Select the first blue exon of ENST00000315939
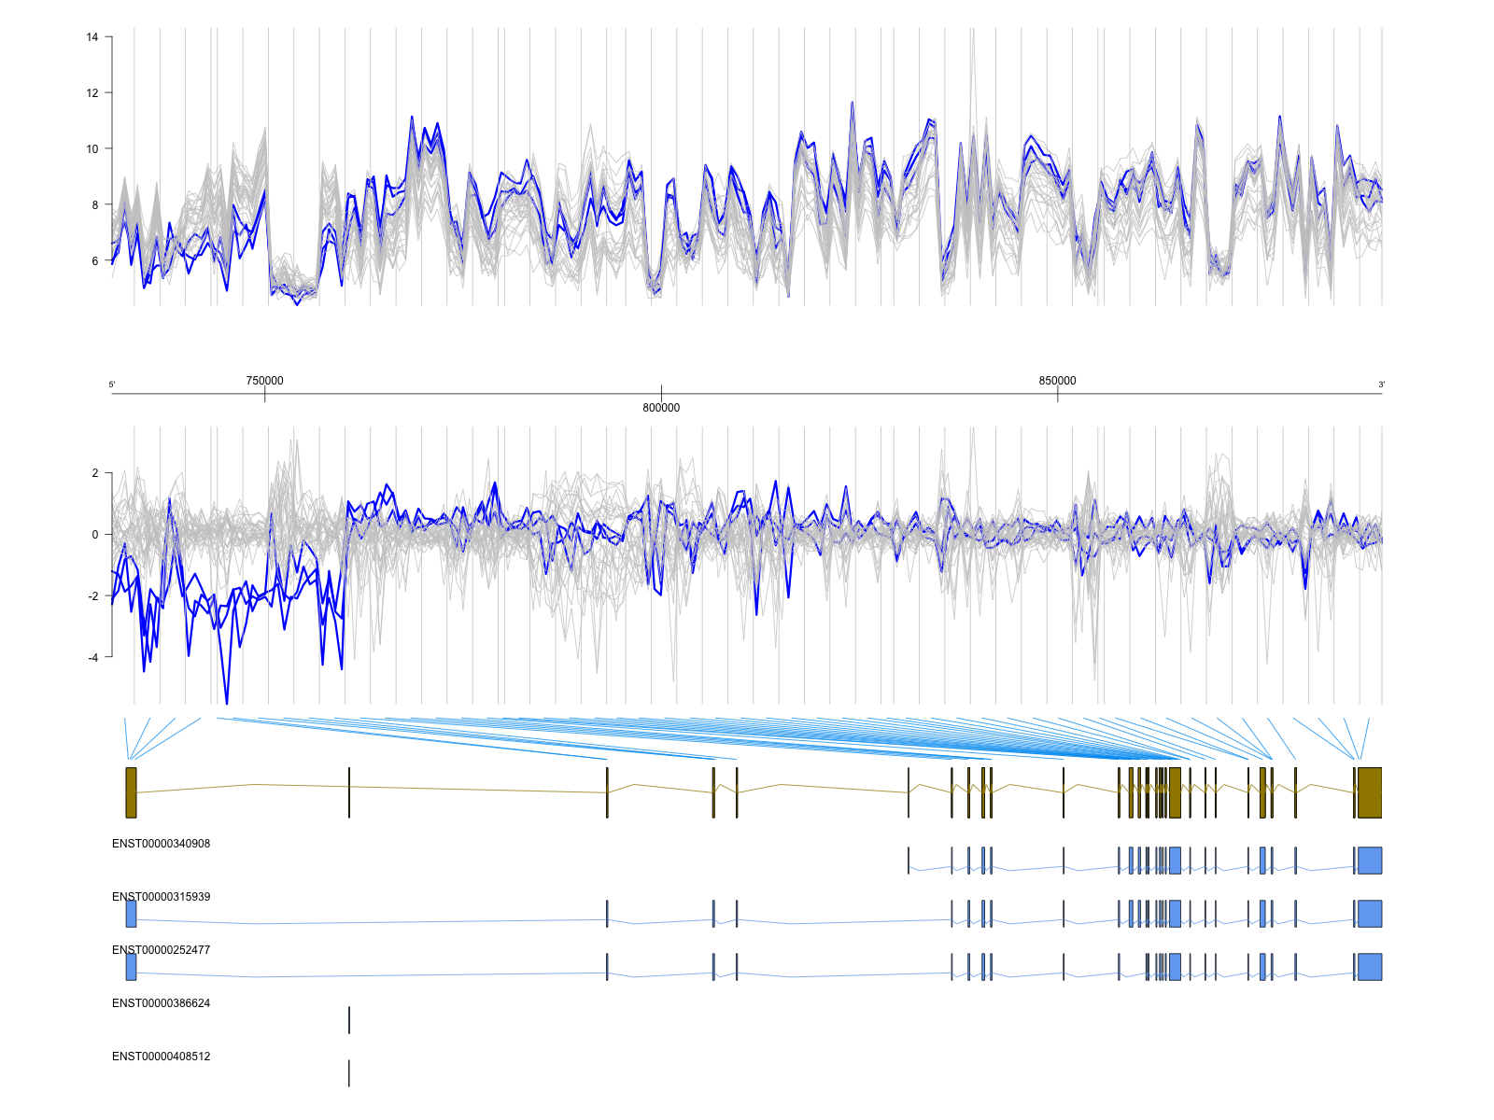Image resolution: width=1494 pixels, height=1120 pixels. [132, 914]
